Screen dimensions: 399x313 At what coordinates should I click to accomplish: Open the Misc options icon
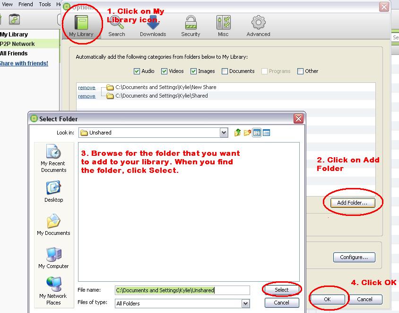pyautogui.click(x=223, y=26)
